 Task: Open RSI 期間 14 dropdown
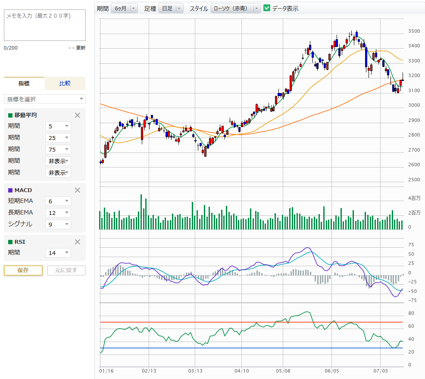(58, 253)
